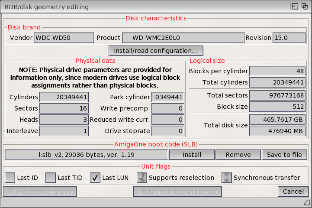
Task: Click Save to file button
Action: click(284, 155)
